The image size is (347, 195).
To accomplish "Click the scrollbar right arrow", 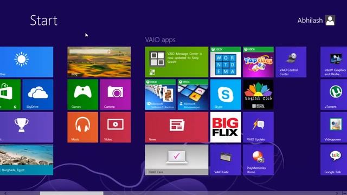I will click(337, 193).
